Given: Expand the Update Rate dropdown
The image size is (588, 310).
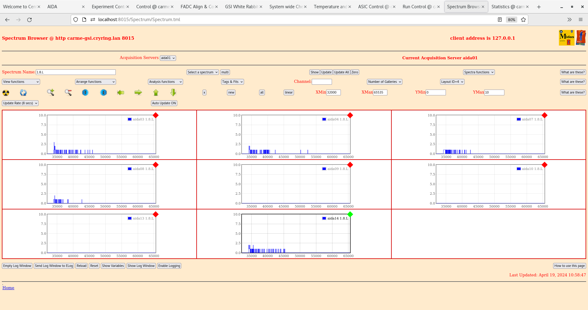Looking at the screenshot, I should (20, 103).
